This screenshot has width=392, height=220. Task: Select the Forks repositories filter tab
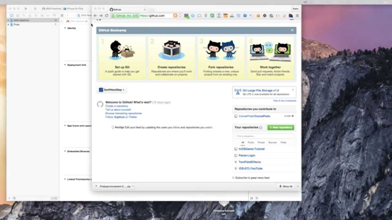pyautogui.click(x=283, y=142)
